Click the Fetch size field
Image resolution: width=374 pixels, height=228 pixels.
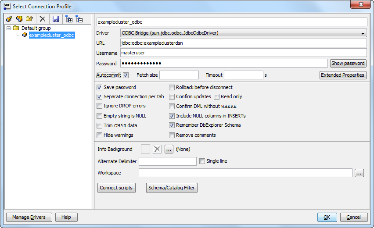(x=179, y=75)
